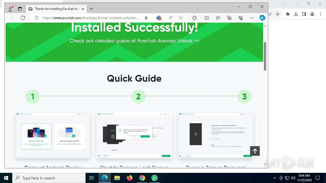326x183 pixels.
Task: View site information lock icon
Action: [36, 18]
